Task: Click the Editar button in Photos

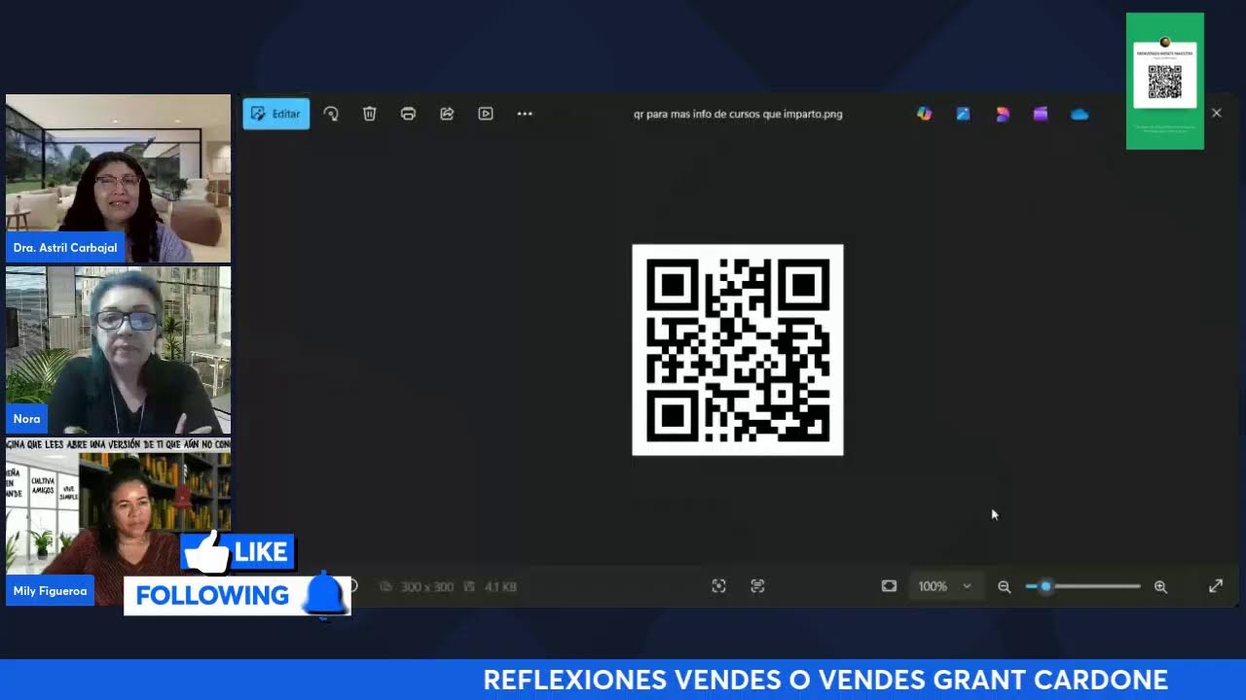Action: coord(276,114)
